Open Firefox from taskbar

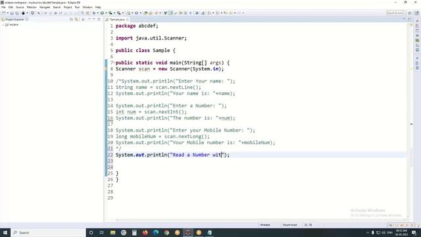[x=145, y=232]
